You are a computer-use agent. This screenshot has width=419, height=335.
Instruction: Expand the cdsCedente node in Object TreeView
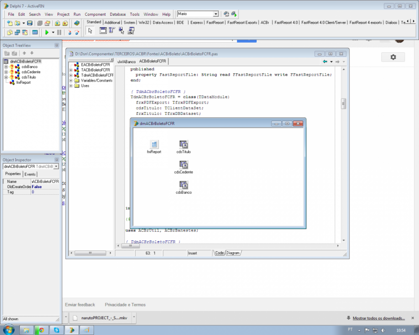point(6,72)
